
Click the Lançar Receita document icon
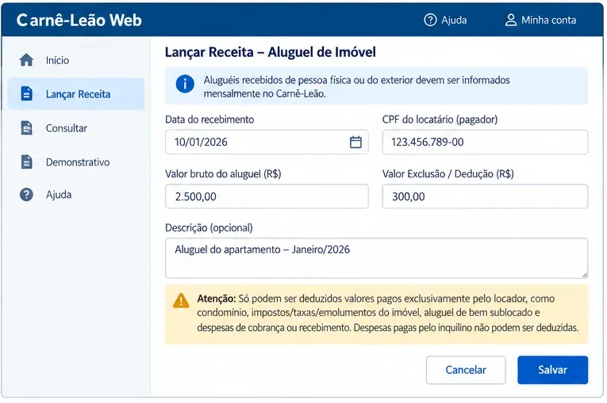pyautogui.click(x=26, y=93)
